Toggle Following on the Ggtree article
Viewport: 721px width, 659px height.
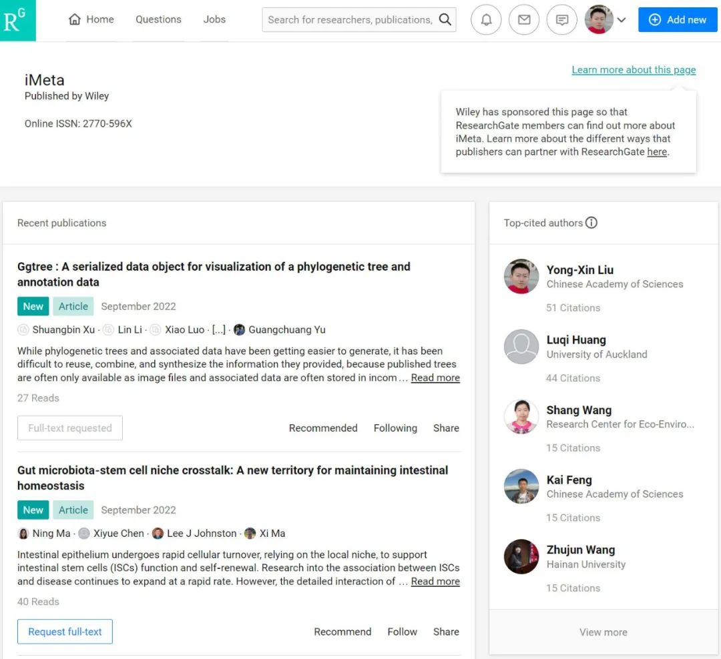(395, 428)
